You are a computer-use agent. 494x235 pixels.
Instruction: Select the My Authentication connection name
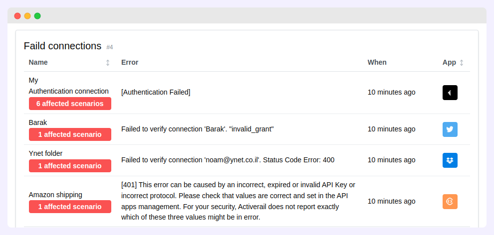coord(69,86)
